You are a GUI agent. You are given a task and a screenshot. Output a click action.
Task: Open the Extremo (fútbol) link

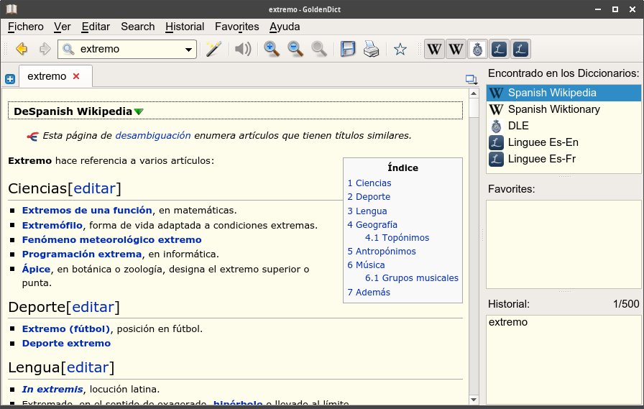click(66, 329)
